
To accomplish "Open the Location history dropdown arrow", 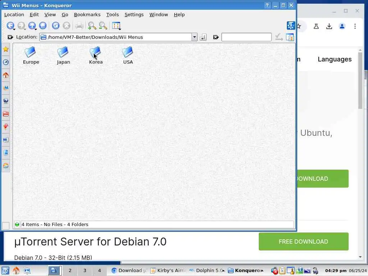I will (194, 37).
